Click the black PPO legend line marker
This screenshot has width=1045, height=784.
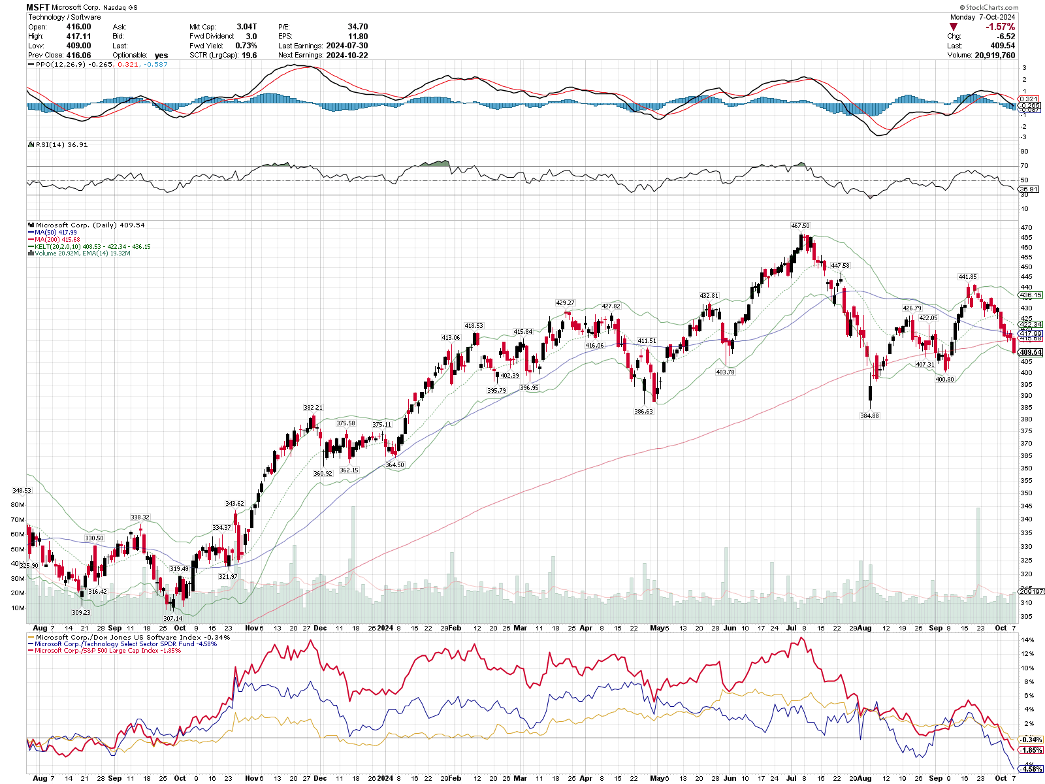pos(31,64)
